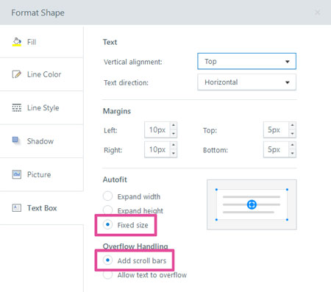Image resolution: width=331 pixels, height=292 pixels.
Task: Click the Picture icon in sidebar
Action: coord(17,174)
